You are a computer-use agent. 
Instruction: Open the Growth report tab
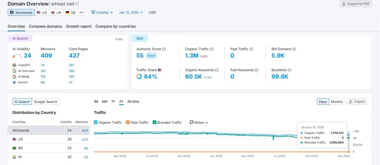coord(79,26)
